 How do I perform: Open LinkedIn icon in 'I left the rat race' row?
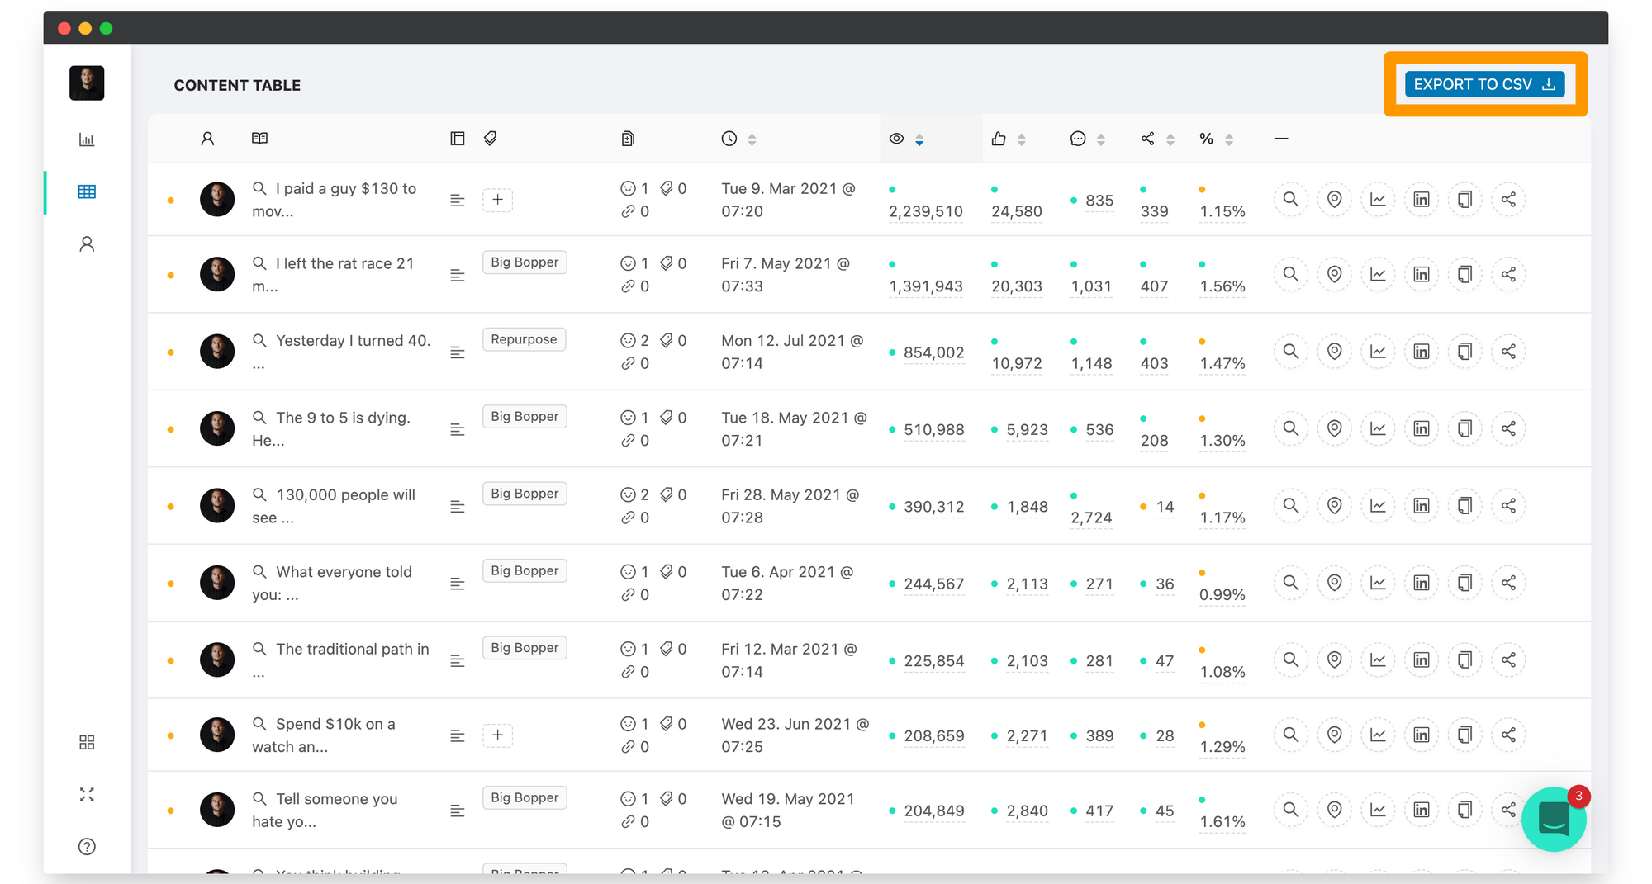[1422, 274]
